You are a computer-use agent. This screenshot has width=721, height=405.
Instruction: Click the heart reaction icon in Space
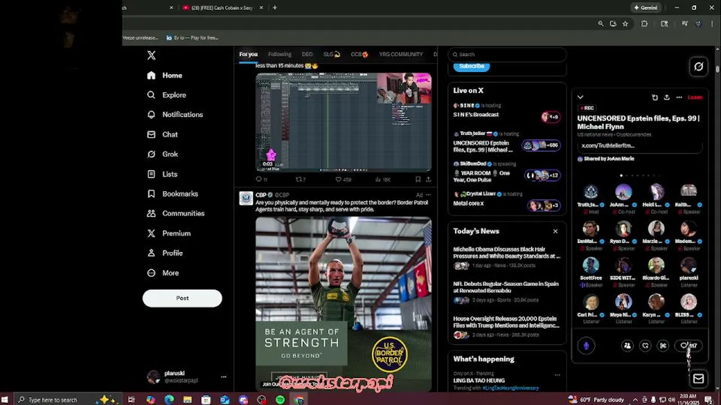point(645,346)
